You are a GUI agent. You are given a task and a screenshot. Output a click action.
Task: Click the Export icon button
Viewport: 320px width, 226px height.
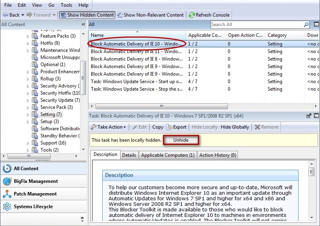pyautogui.click(x=170, y=127)
